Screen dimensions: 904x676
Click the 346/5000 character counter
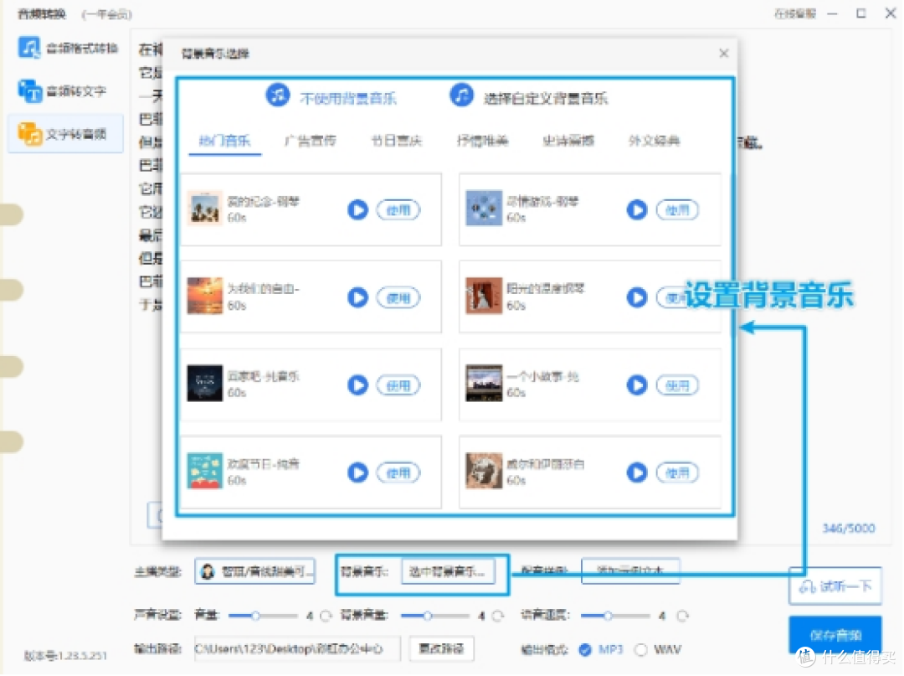[849, 529]
